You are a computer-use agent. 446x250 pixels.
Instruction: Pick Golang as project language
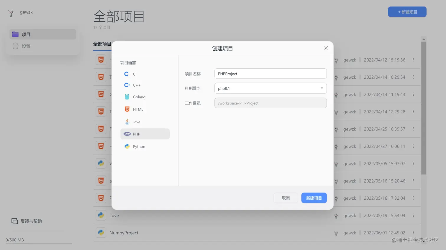(x=145, y=97)
